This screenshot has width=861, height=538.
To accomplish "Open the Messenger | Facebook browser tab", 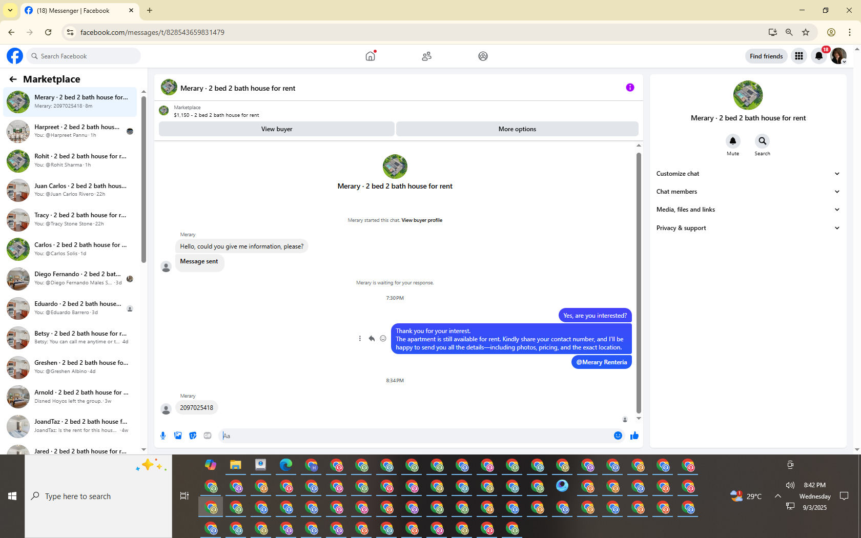I will click(x=79, y=10).
